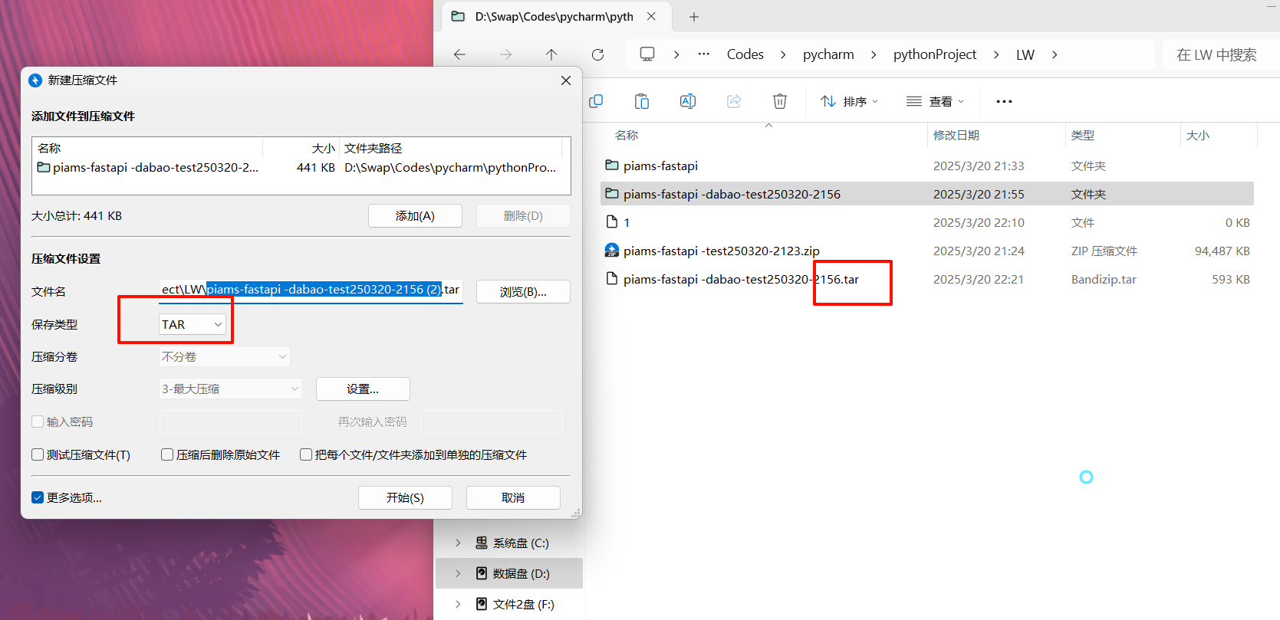The width and height of the screenshot is (1280, 620).
Task: Click the Delete trash icon in Explorer toolbar
Action: point(780,101)
